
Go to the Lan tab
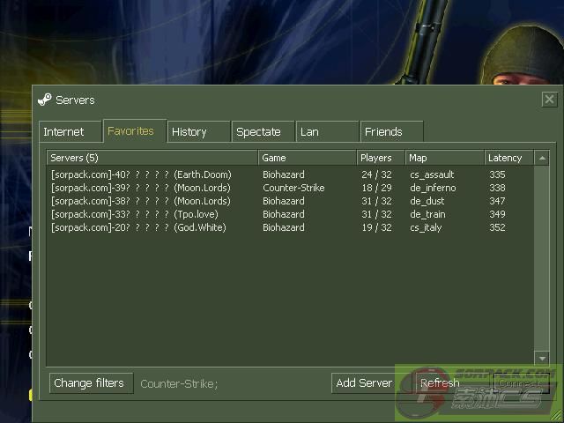click(x=310, y=132)
